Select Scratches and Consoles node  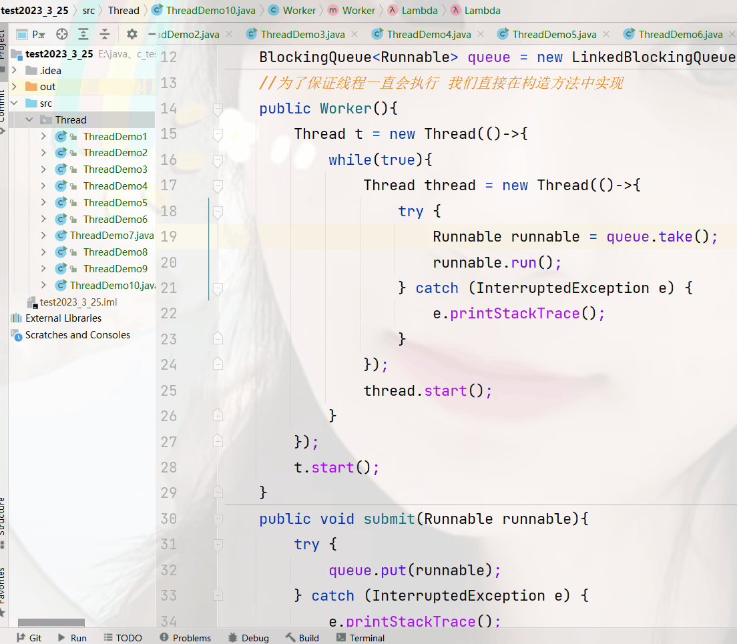pyautogui.click(x=77, y=335)
